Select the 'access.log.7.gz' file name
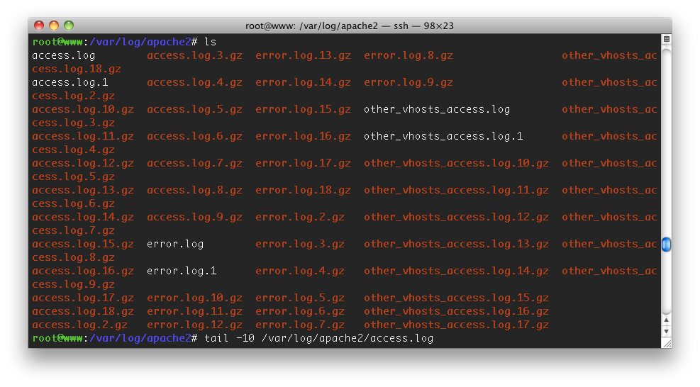The width and height of the screenshot is (700, 387). point(194,163)
